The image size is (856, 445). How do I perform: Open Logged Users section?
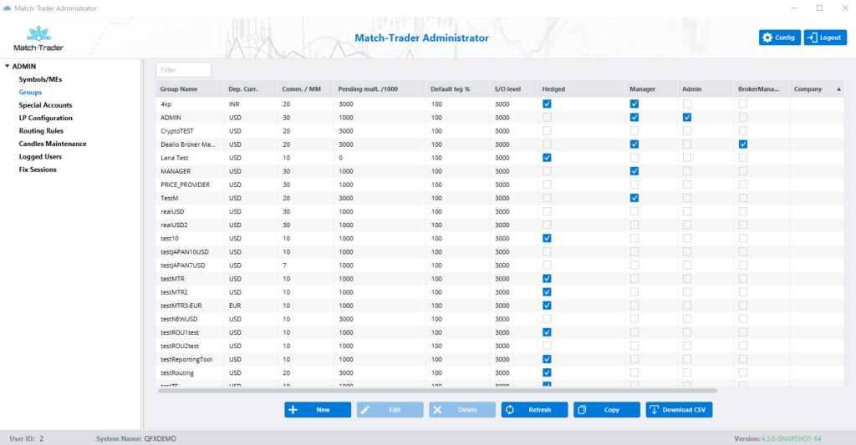coord(40,156)
